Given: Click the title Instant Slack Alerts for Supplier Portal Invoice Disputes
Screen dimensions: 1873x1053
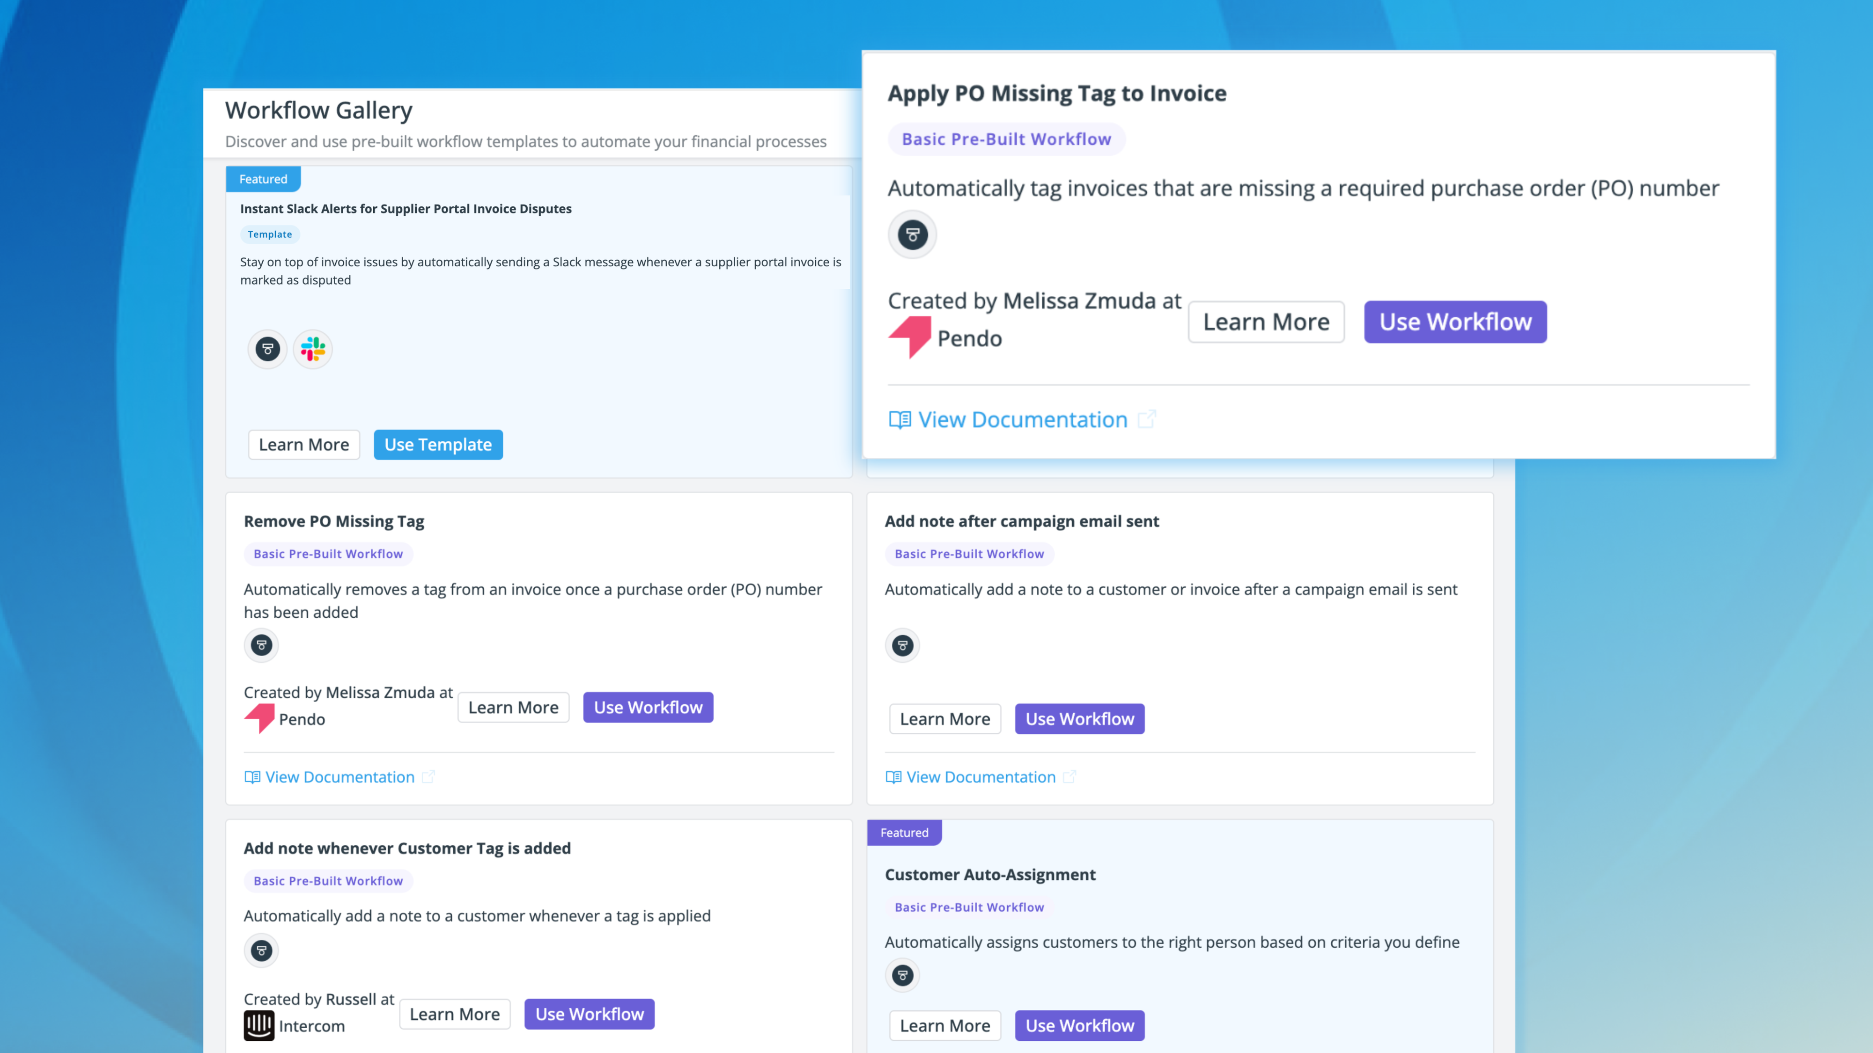Looking at the screenshot, I should click(406, 209).
